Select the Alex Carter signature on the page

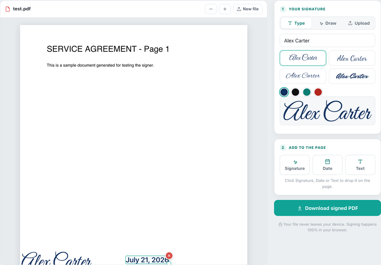(56, 258)
